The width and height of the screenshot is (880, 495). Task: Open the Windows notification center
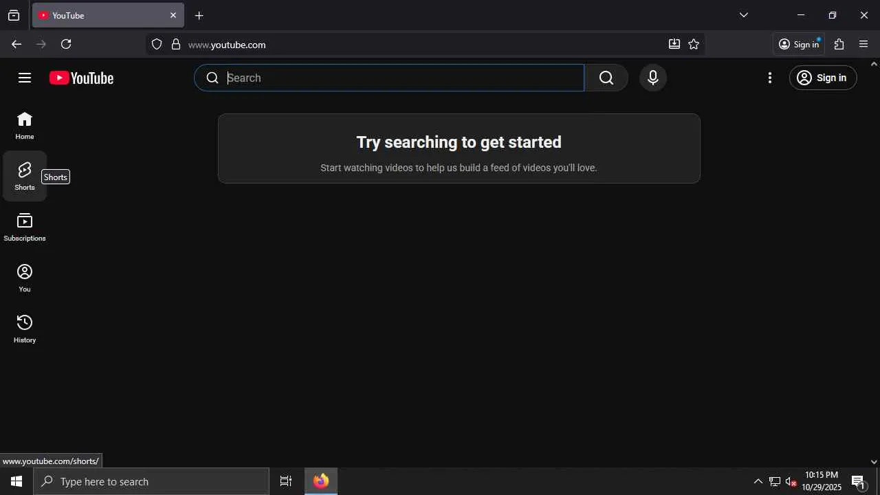[x=859, y=481]
